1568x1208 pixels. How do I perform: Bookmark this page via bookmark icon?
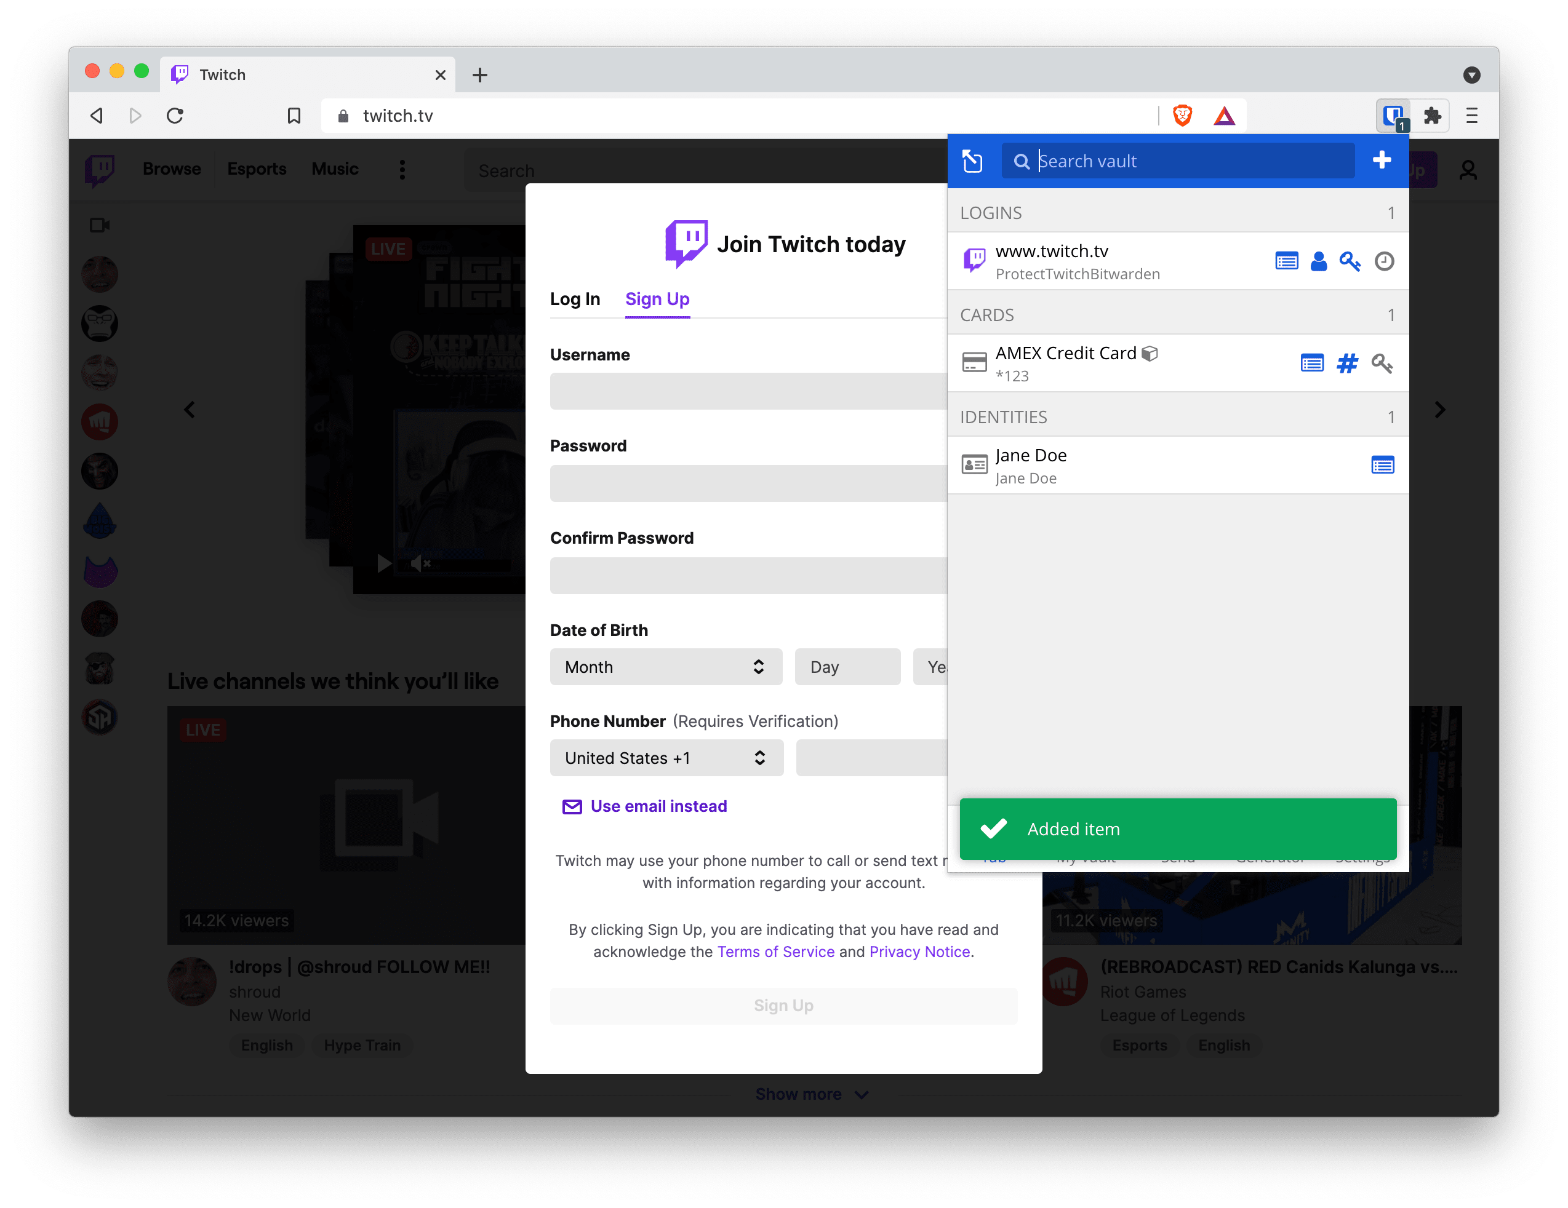click(x=294, y=116)
